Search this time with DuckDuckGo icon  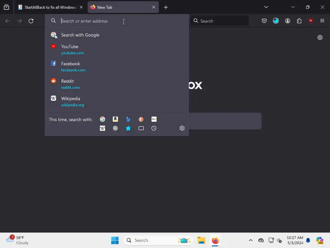(141, 119)
